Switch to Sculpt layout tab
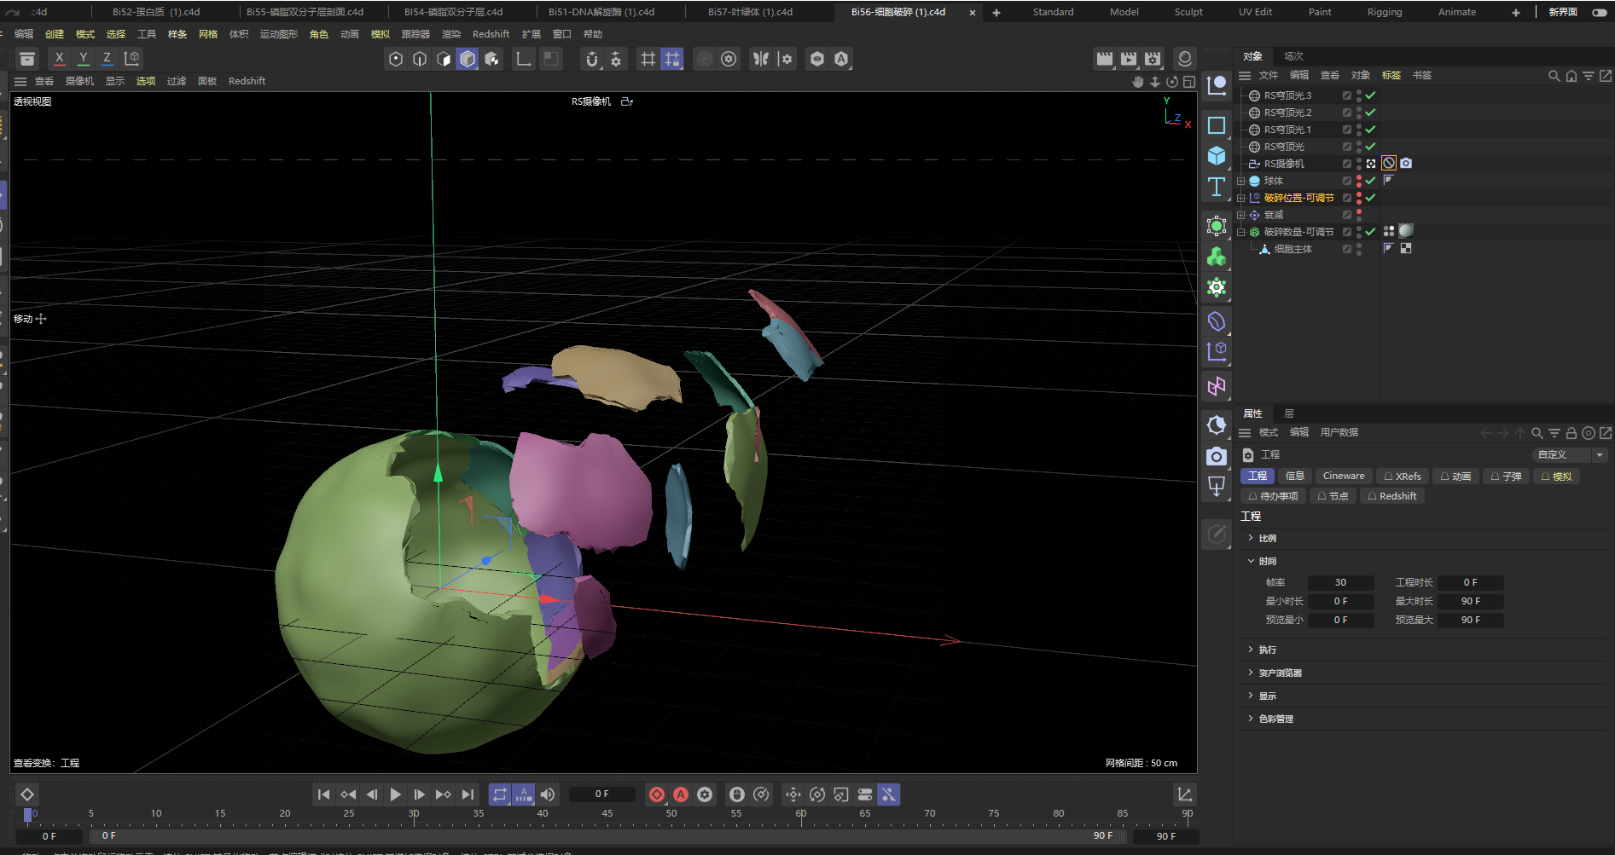The height and width of the screenshot is (855, 1615). tap(1188, 12)
